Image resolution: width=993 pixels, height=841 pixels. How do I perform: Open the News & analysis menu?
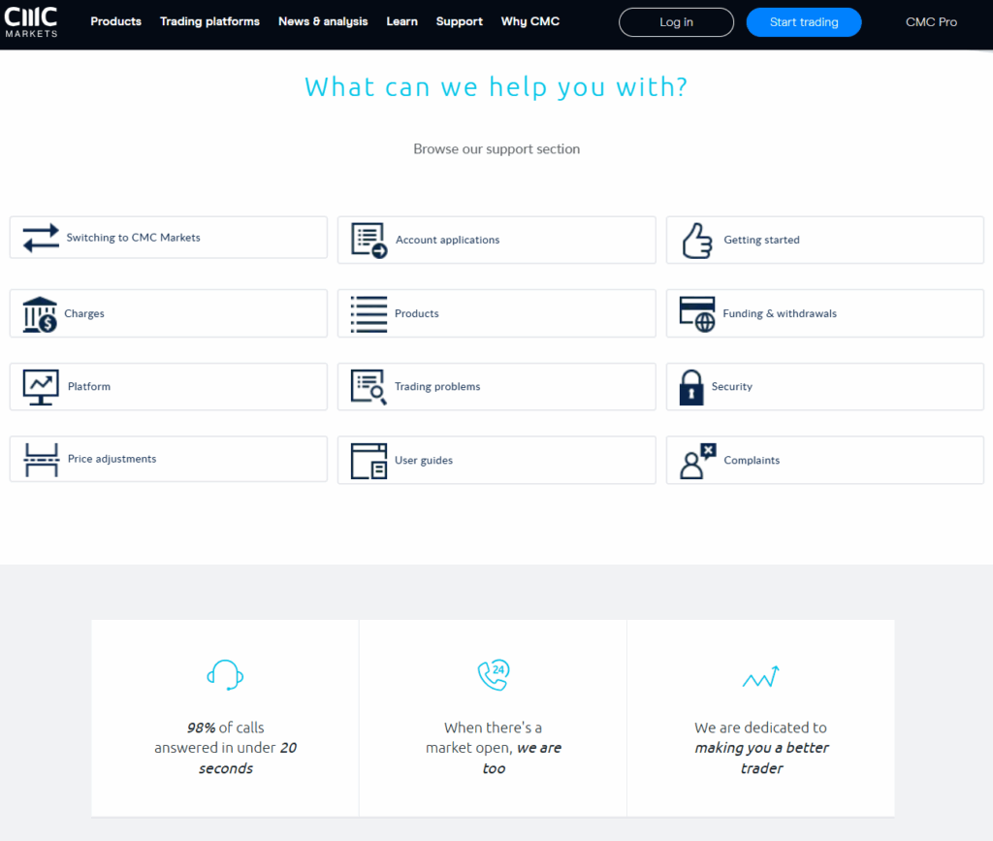323,21
